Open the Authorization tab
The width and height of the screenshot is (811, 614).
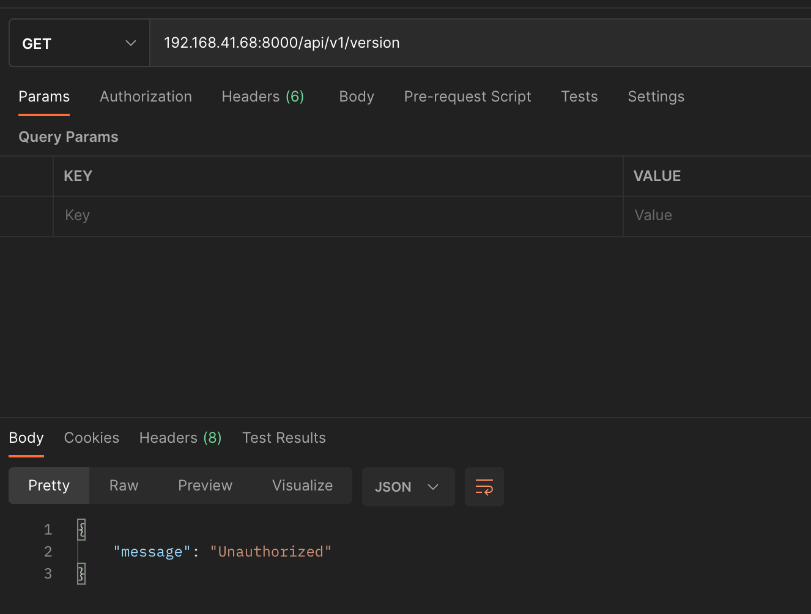[x=146, y=97]
